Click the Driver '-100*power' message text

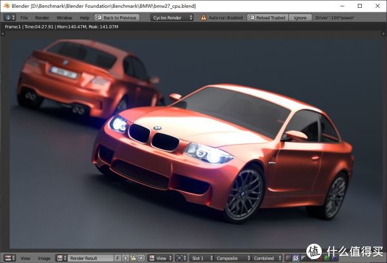[335, 18]
